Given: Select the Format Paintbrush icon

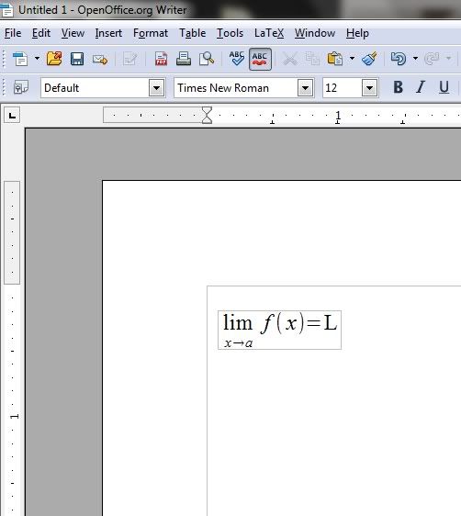Looking at the screenshot, I should (x=369, y=59).
